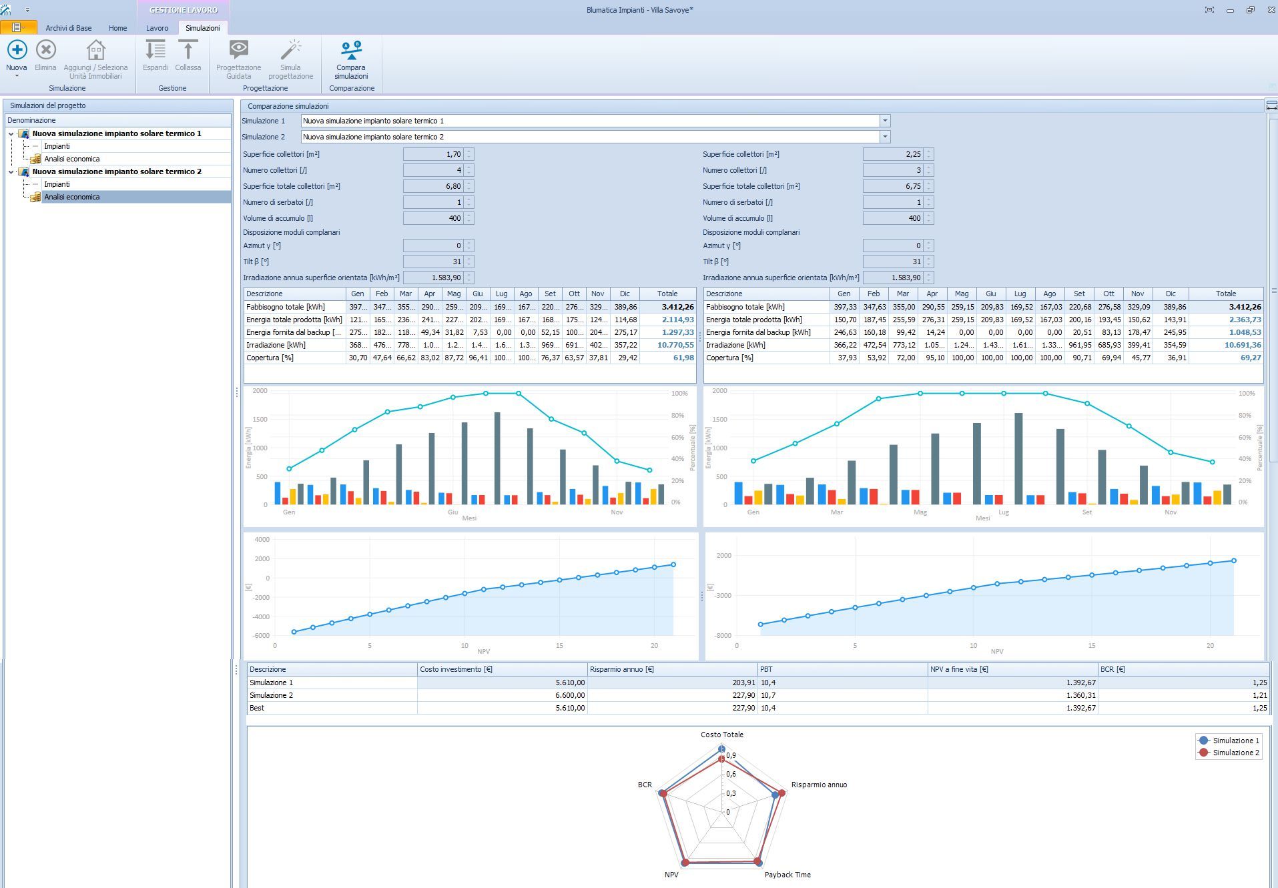Switch to the Lavoro ribbon tab
The image size is (1278, 888).
157,28
